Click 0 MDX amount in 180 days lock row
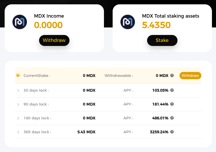216x152 pixels. (x=89, y=118)
